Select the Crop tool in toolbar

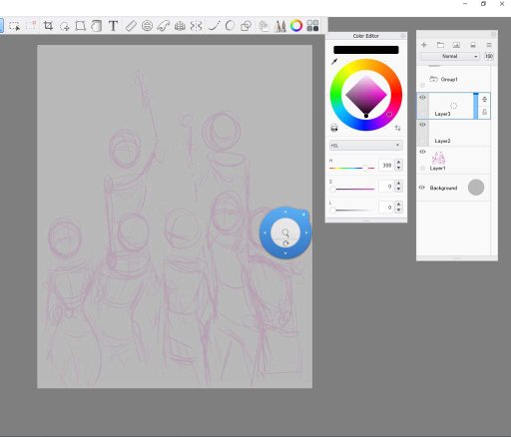point(48,26)
